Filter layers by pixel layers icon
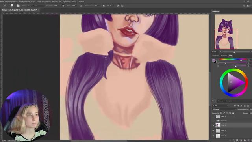The height and width of the screenshot is (142, 252). tap(235, 105)
